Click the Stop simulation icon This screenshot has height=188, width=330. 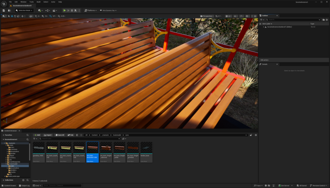tap(72, 10)
